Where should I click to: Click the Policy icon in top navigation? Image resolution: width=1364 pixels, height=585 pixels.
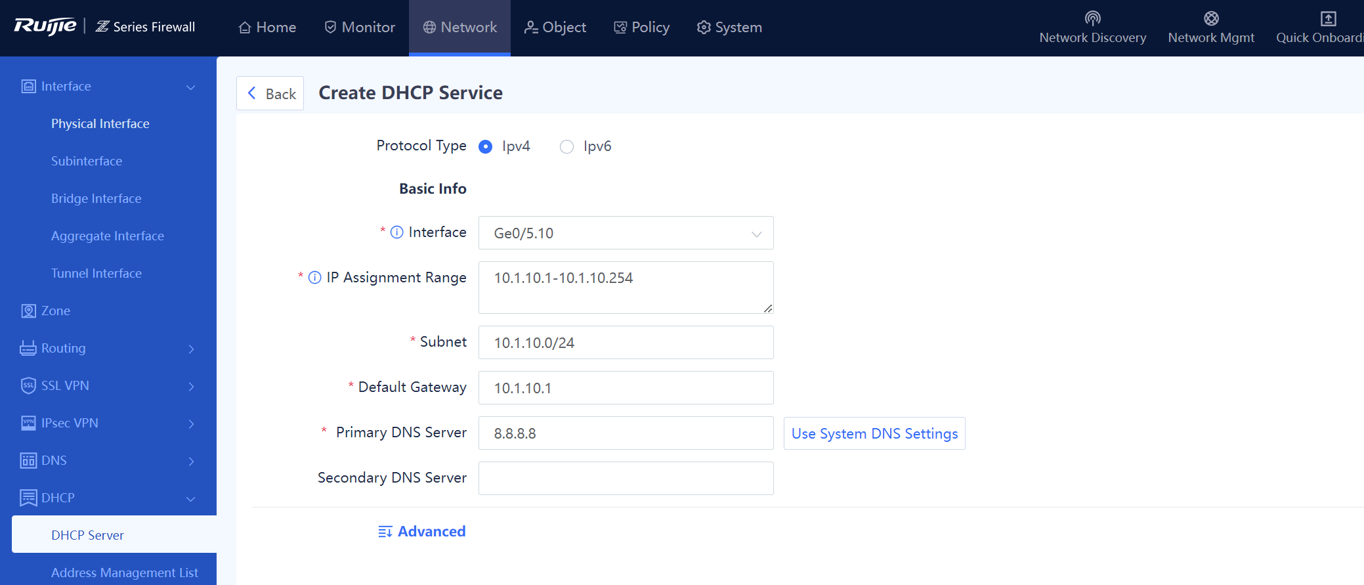point(620,27)
